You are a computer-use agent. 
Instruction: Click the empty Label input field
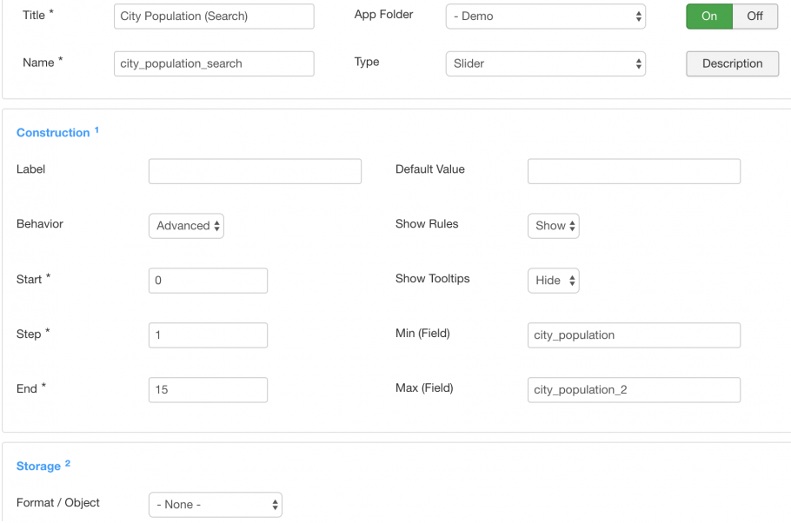click(x=255, y=171)
